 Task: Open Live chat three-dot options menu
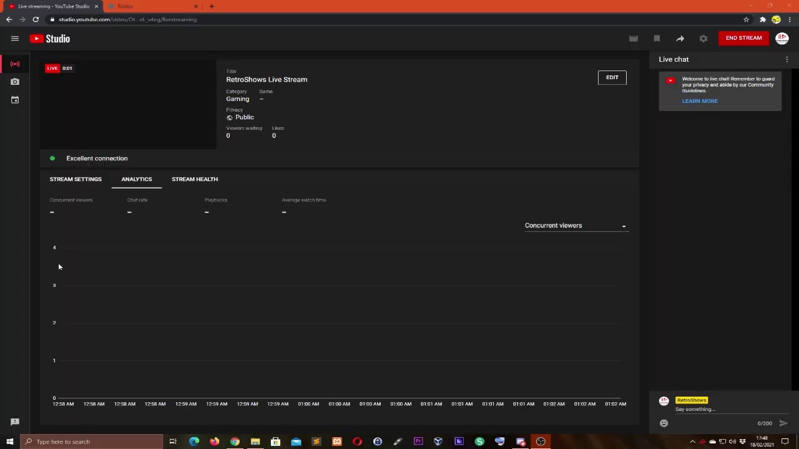tap(787, 59)
